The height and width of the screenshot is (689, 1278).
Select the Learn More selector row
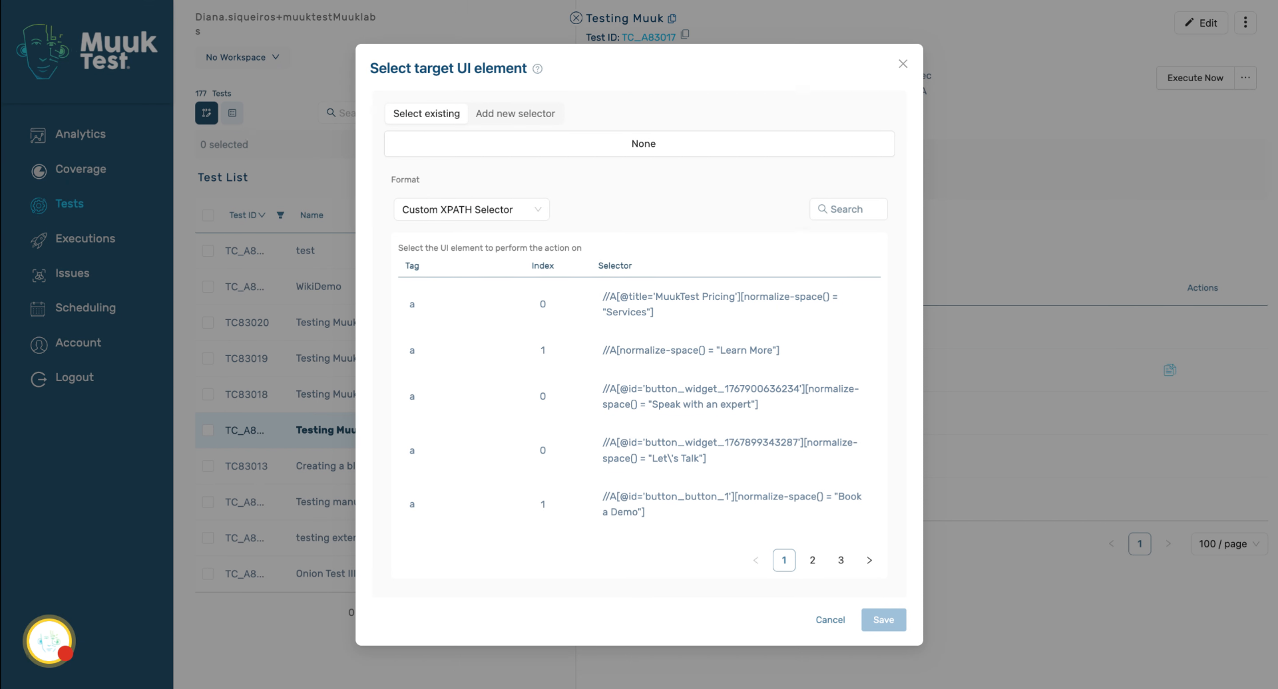[x=639, y=350]
